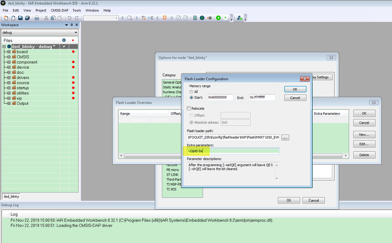The height and width of the screenshot is (243, 392).
Task: Click the New Document toolbar icon
Action: (6, 18)
